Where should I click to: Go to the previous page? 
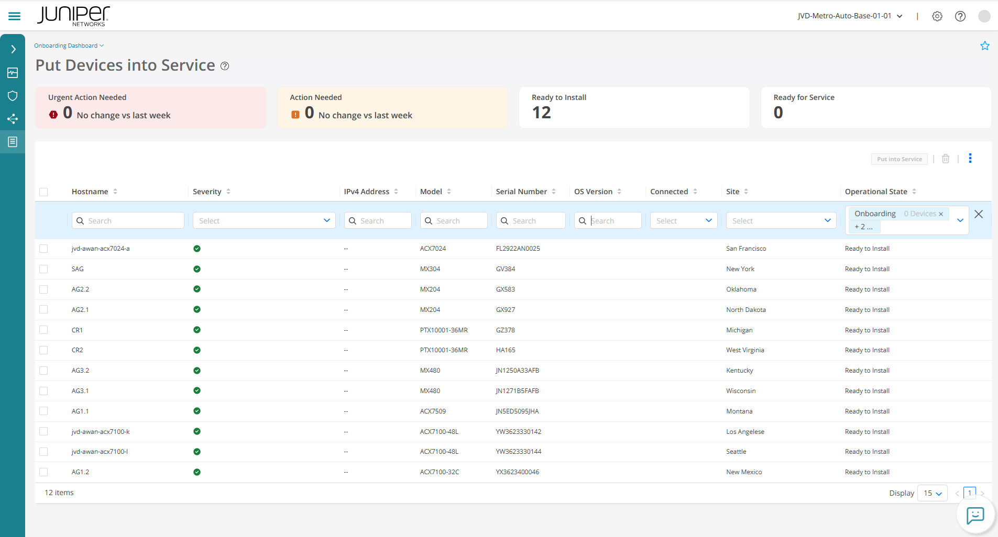coord(957,493)
